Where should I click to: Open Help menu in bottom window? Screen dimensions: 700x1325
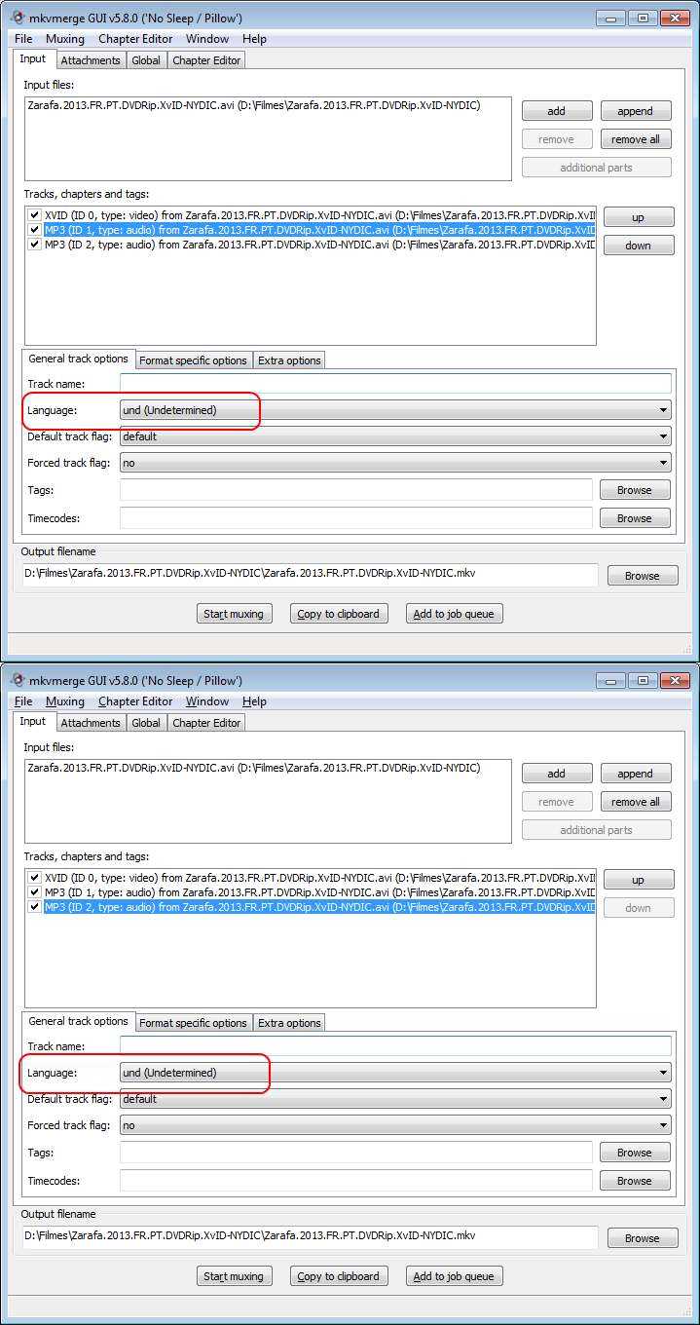254,701
